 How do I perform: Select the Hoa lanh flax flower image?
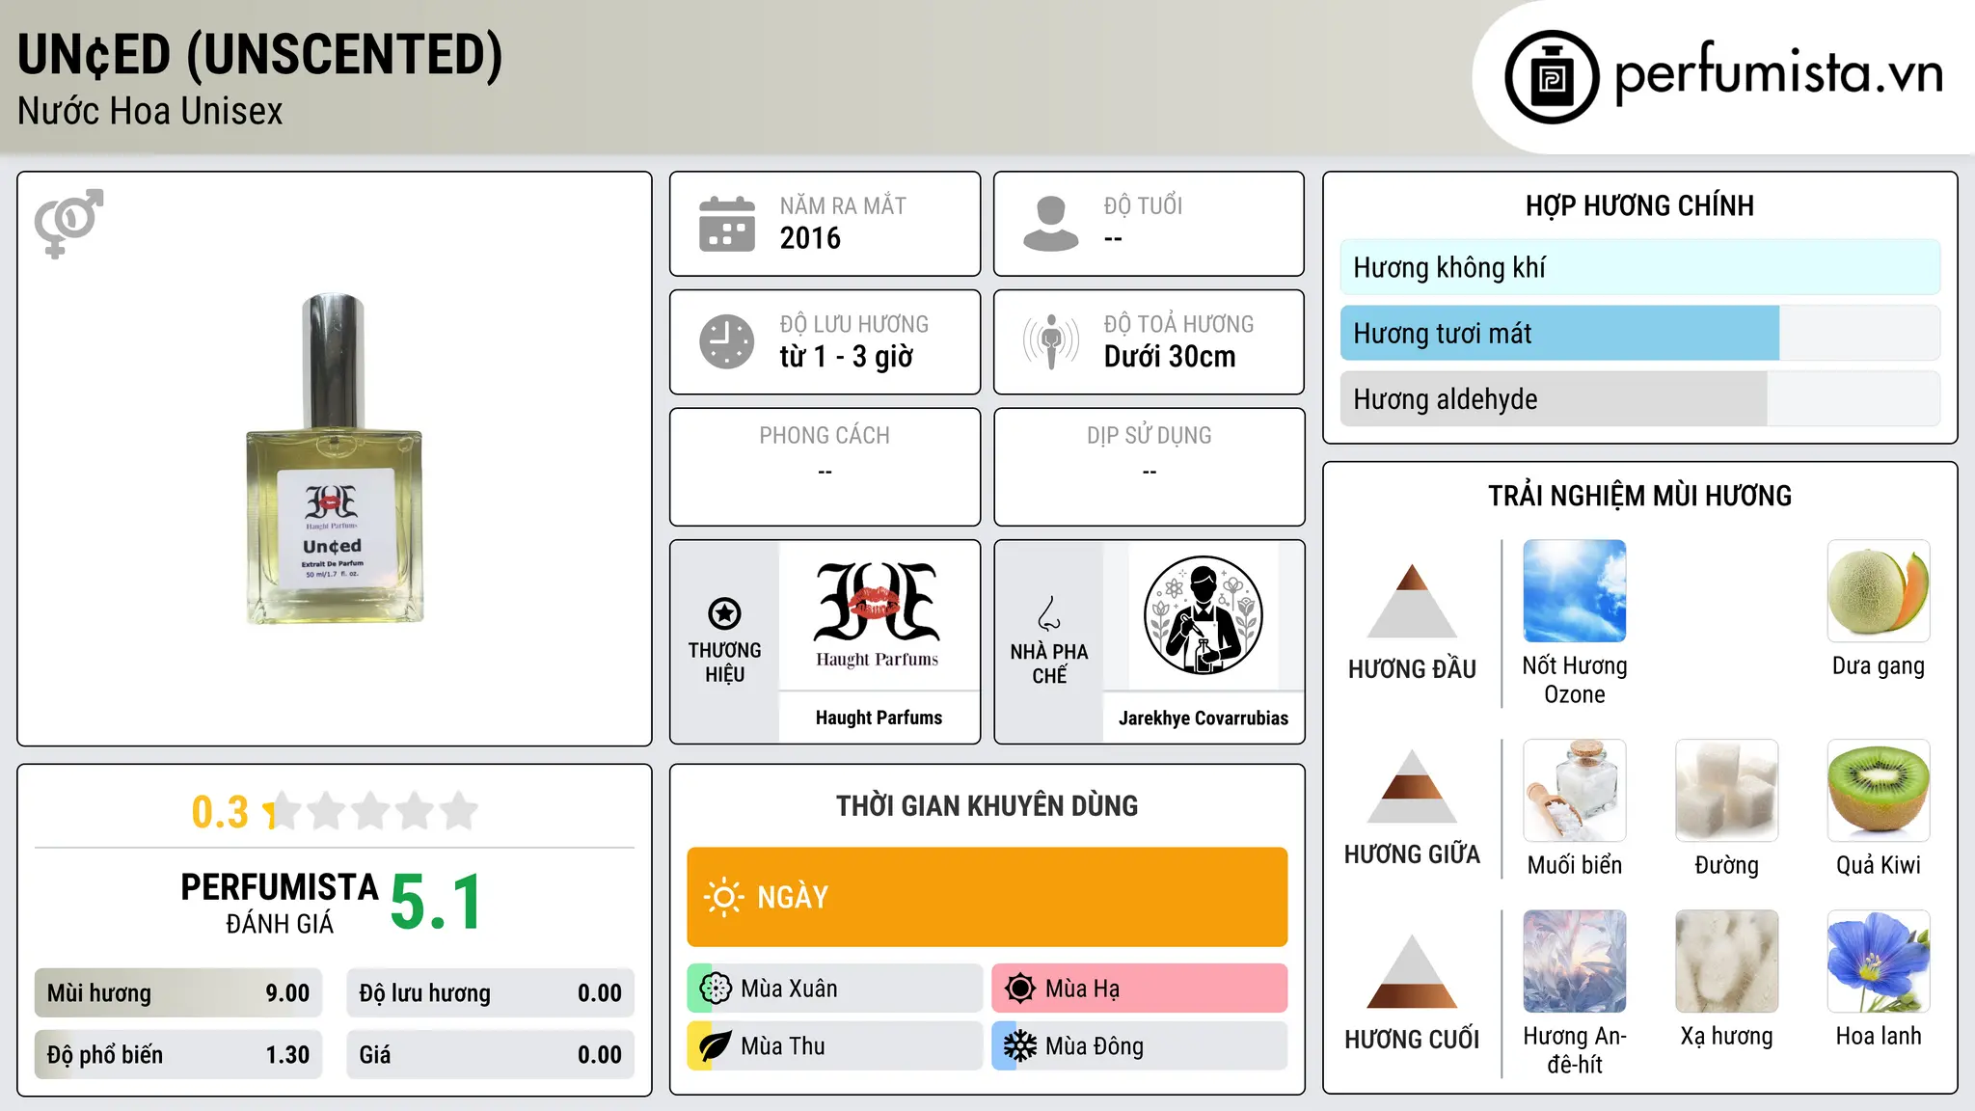(x=1879, y=962)
